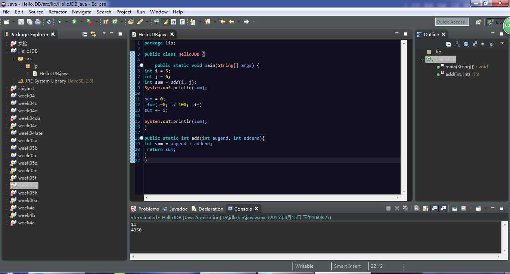This screenshot has width=510, height=274.
Task: Click the Run Last Tool (external tools) icon
Action: coord(89,22)
